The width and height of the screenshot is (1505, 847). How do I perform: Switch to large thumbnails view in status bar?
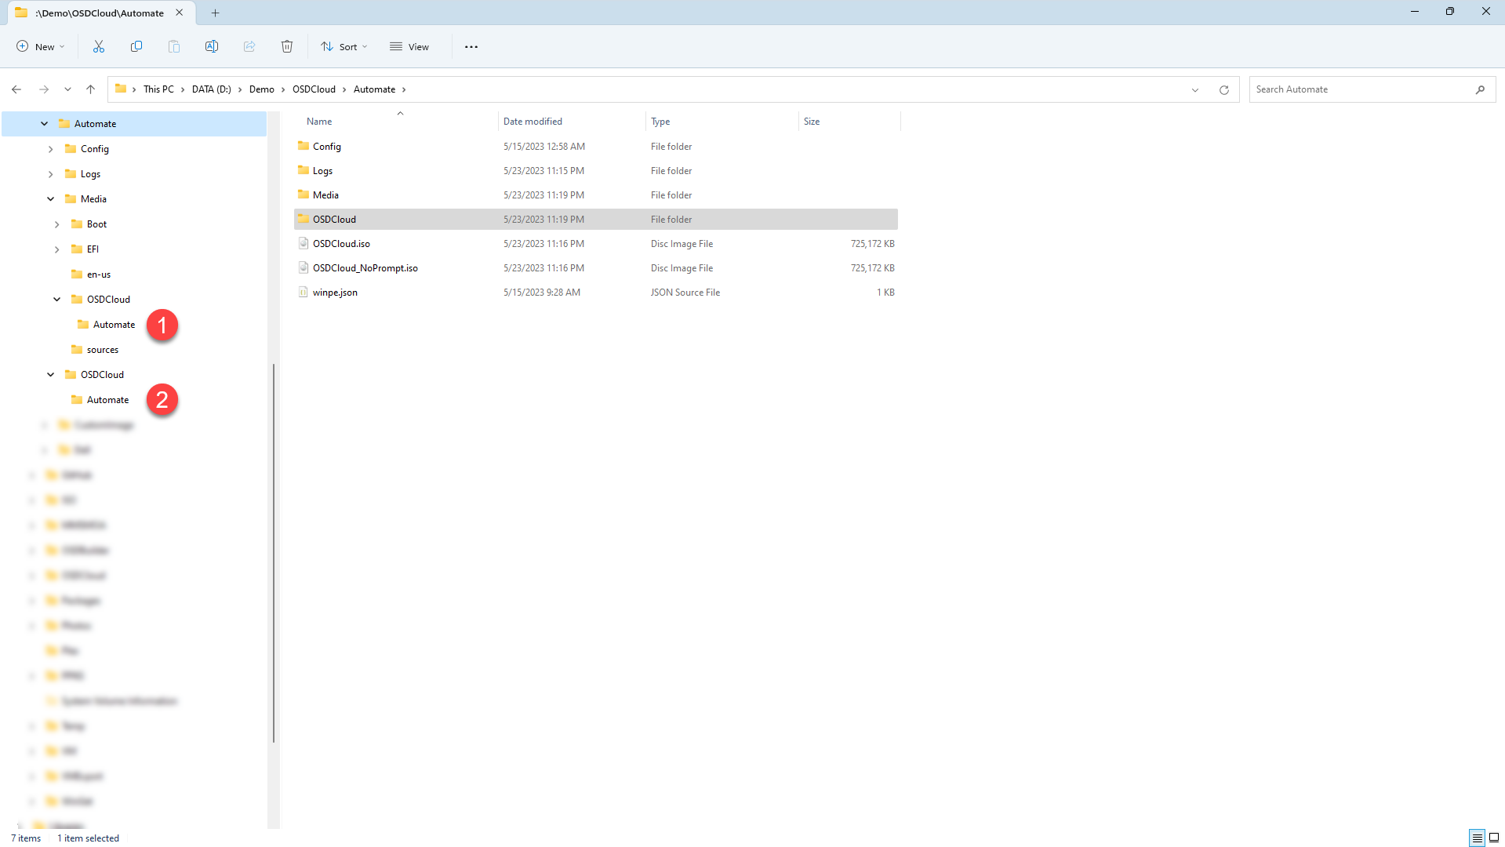pyautogui.click(x=1494, y=838)
